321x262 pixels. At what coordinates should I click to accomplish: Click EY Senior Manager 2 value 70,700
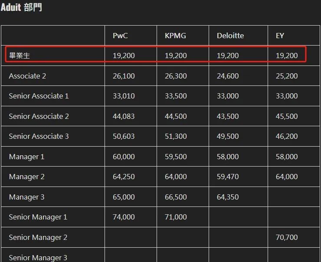click(x=287, y=237)
